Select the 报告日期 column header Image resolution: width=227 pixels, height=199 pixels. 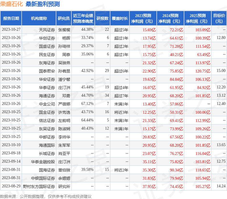click(11, 18)
